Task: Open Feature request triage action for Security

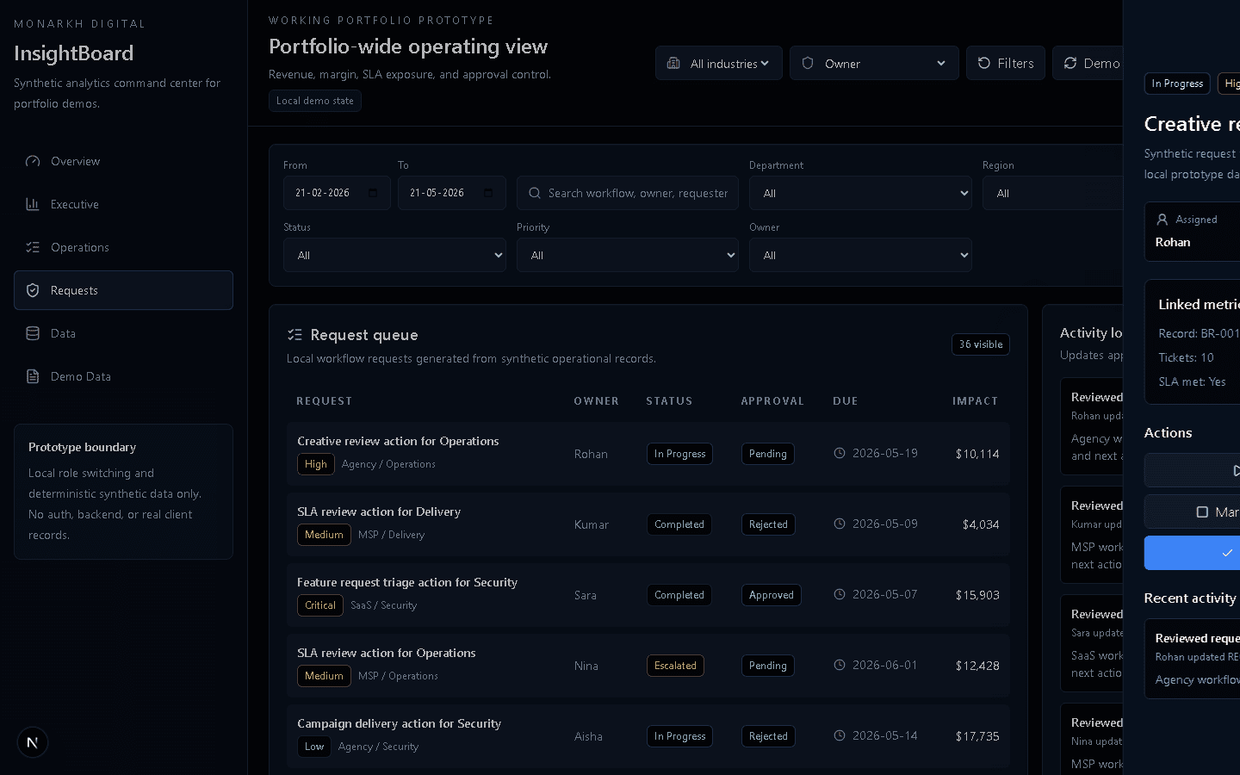Action: pos(648,595)
